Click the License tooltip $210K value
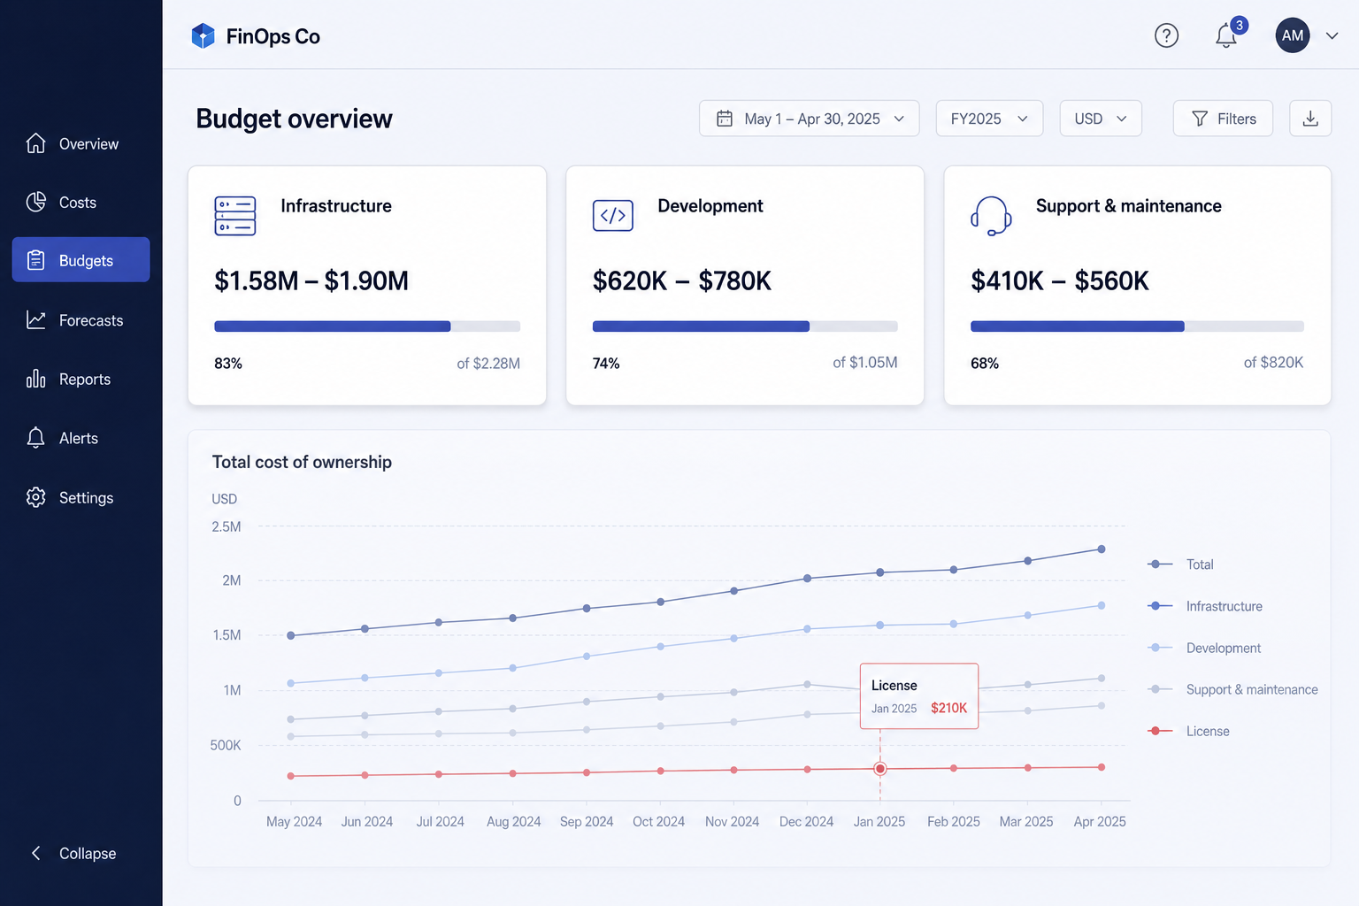The width and height of the screenshot is (1359, 906). pos(948,708)
